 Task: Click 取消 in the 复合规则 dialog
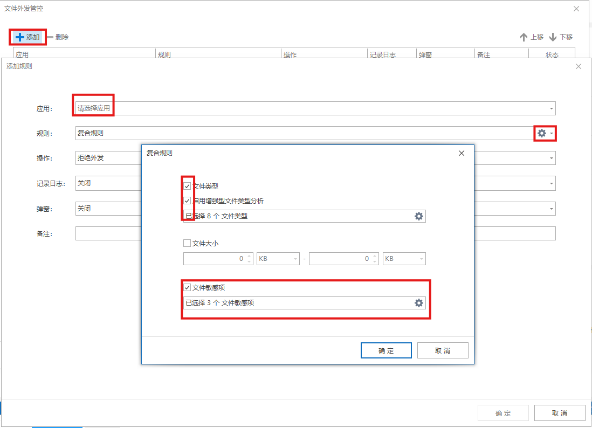coord(443,350)
